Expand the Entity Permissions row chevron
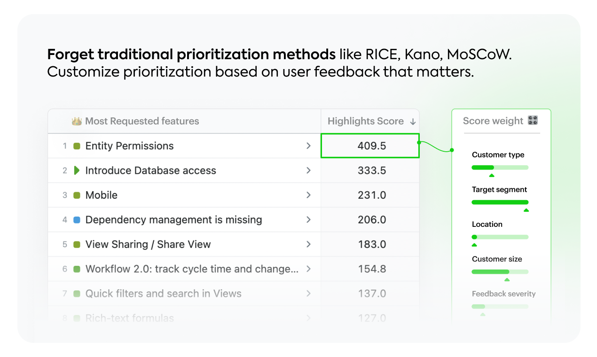Viewport: 597px width, 357px height. 308,146
